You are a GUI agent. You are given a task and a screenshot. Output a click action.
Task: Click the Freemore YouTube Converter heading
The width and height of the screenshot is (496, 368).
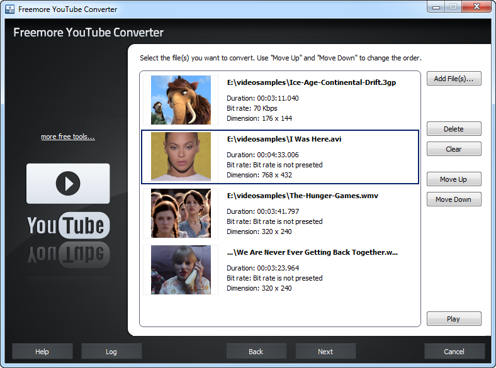pyautogui.click(x=88, y=33)
